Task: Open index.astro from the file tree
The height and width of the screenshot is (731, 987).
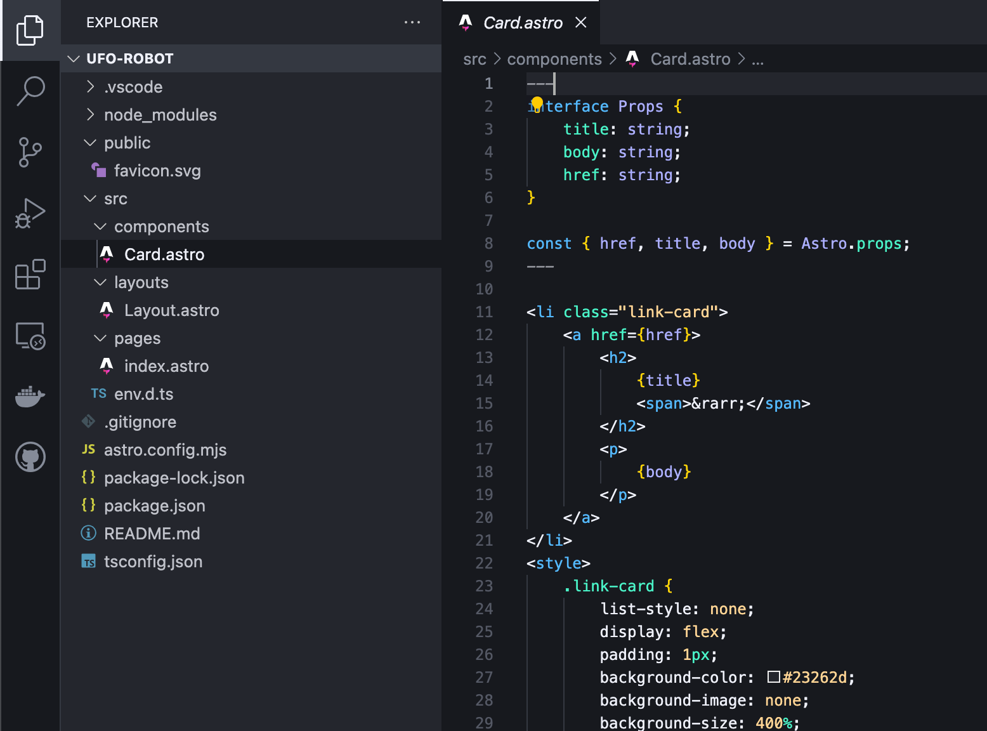Action: 166,366
